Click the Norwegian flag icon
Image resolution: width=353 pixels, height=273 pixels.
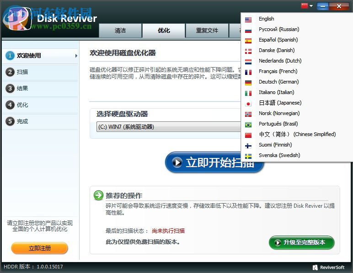(x=248, y=115)
